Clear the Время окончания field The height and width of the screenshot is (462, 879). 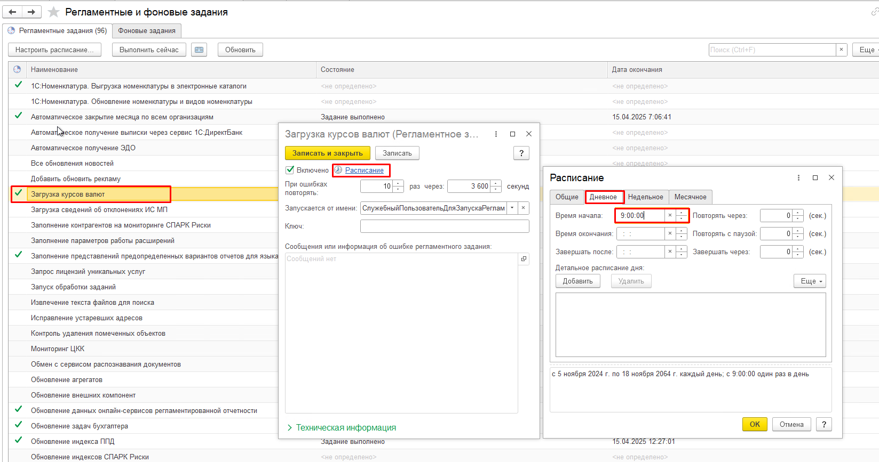[x=670, y=233]
